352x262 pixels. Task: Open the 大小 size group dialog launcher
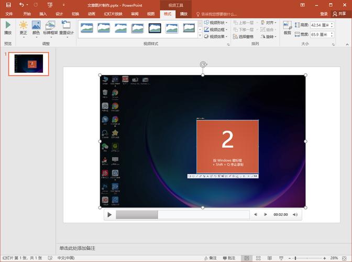click(333, 45)
